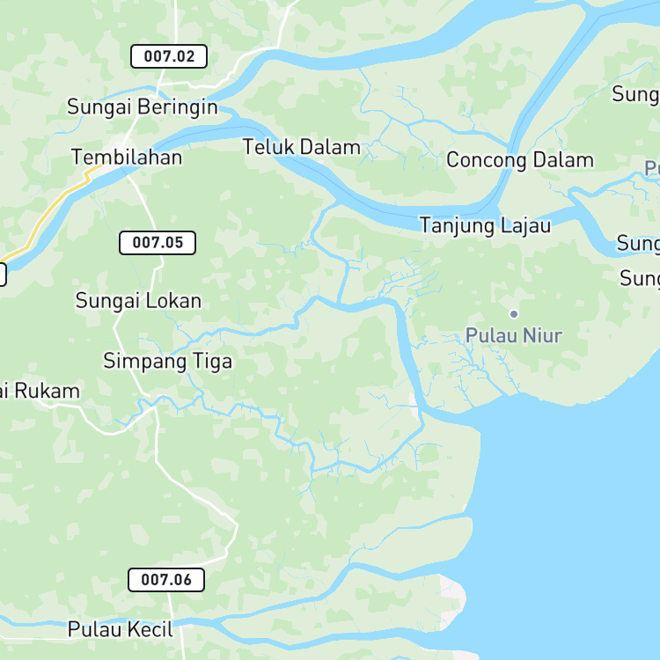660x660 pixels.
Task: Select the Sungai Beringin place label
Action: (143, 106)
